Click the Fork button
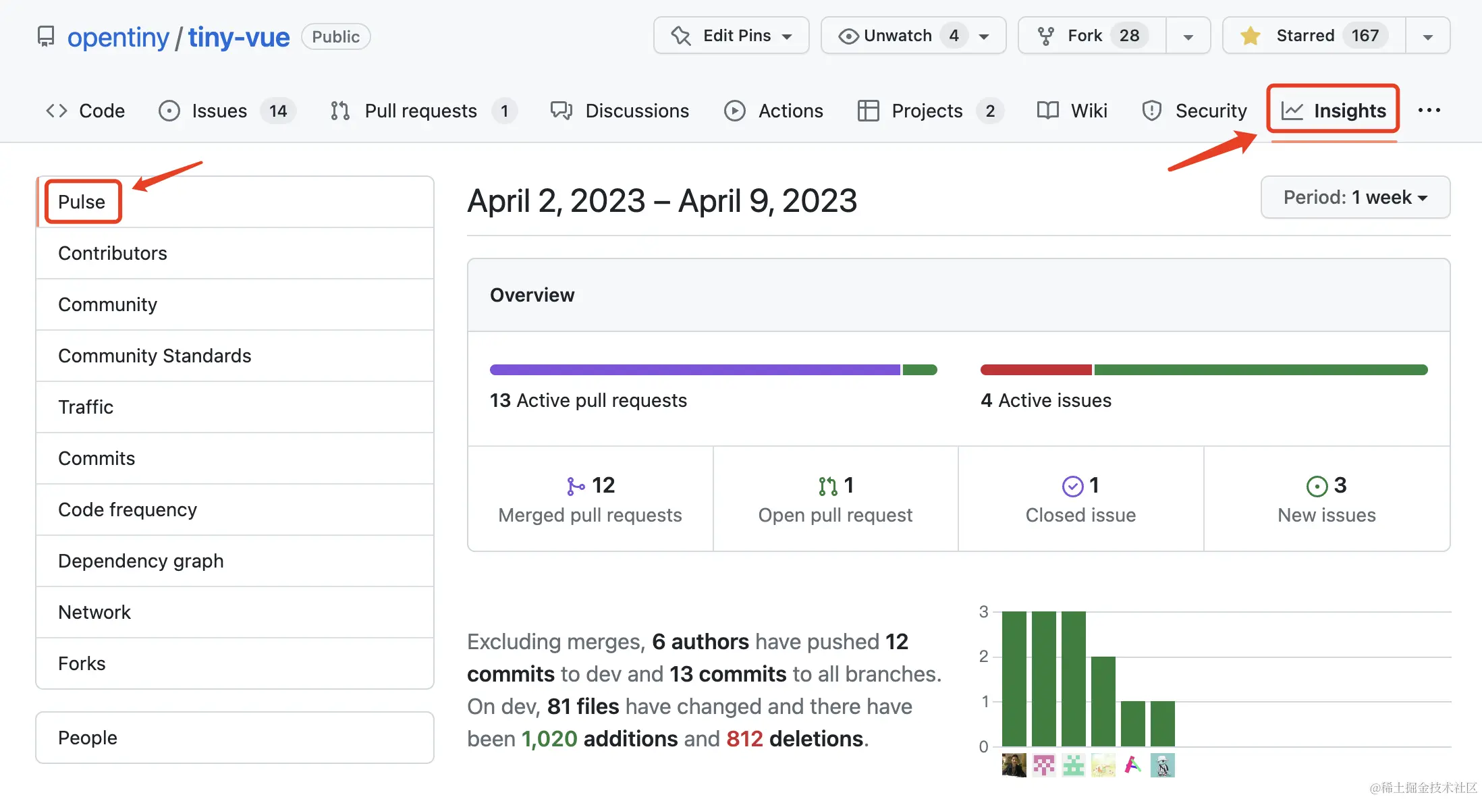Image resolution: width=1482 pixels, height=799 pixels. click(1093, 36)
